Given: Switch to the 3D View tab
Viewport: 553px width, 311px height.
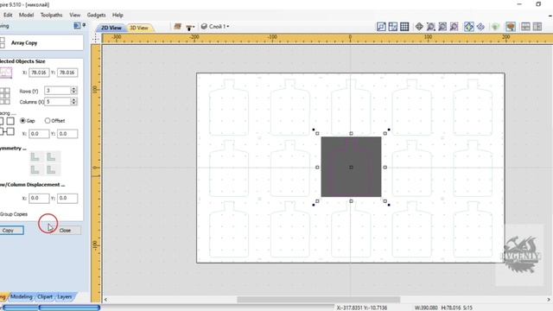Looking at the screenshot, I should [x=139, y=28].
